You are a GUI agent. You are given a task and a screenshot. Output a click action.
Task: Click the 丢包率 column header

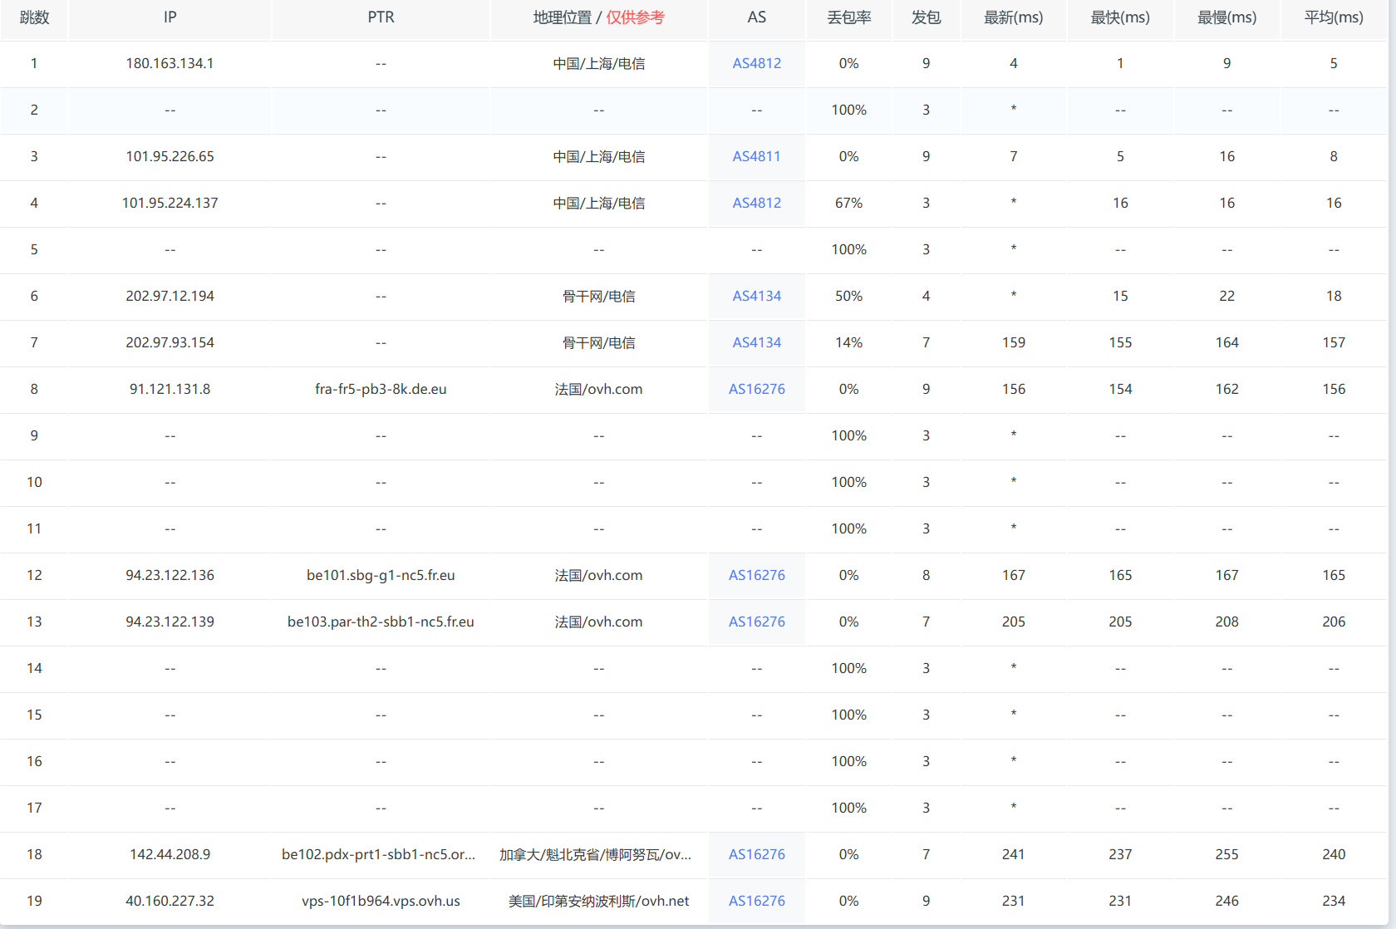pyautogui.click(x=848, y=17)
